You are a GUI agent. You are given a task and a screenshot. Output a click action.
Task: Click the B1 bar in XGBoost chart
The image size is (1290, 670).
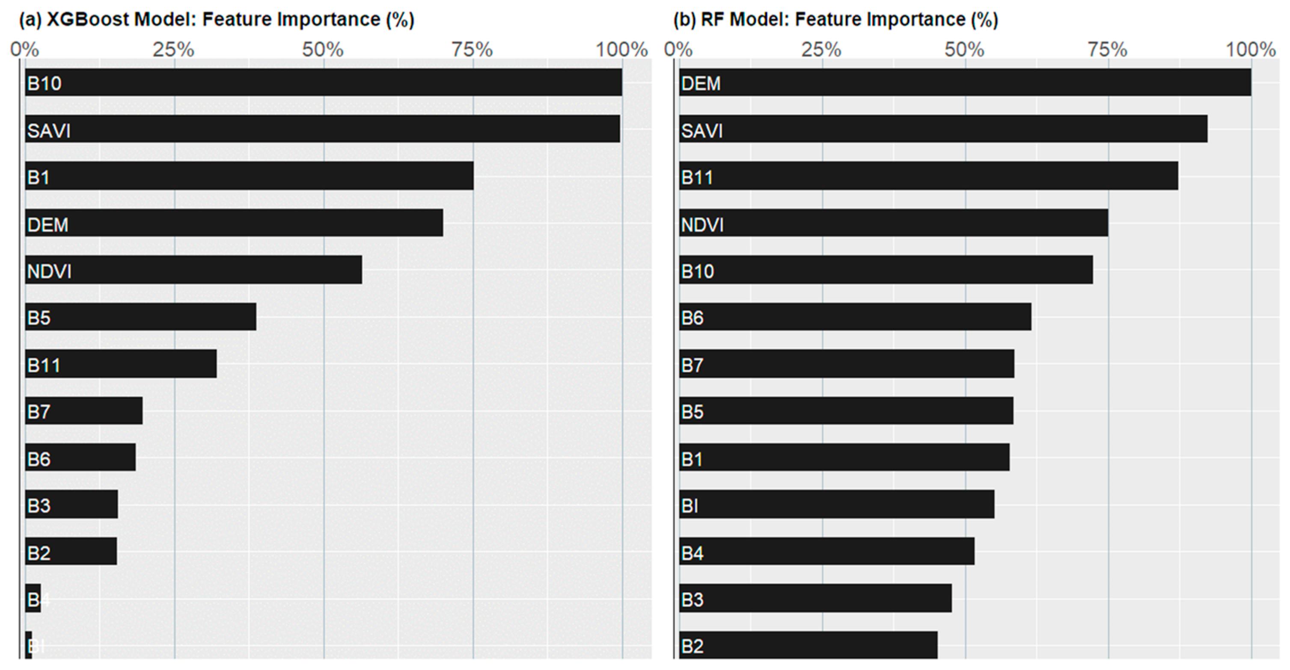(x=250, y=176)
